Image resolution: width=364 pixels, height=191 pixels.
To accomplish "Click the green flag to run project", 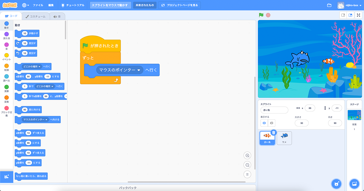I will click(x=261, y=15).
